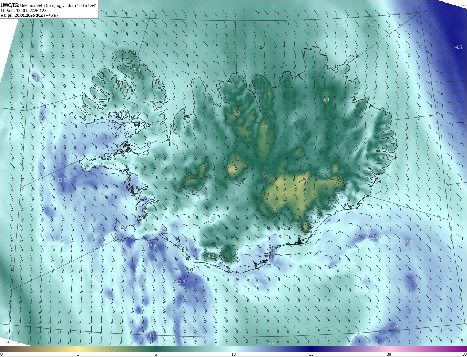The height and width of the screenshot is (357, 467).
Task: Click the 4.3 value label
Action: tap(358, 108)
